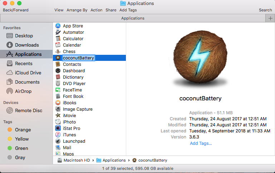275x173 pixels.
Task: Select the Orange tag color dot
Action: pyautogui.click(x=10, y=130)
